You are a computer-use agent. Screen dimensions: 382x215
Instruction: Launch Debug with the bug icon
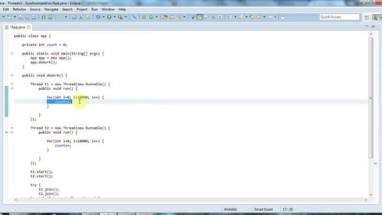pyautogui.click(x=98, y=17)
